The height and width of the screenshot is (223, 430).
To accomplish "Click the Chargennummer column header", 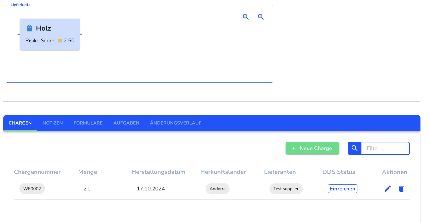I will tap(37, 172).
